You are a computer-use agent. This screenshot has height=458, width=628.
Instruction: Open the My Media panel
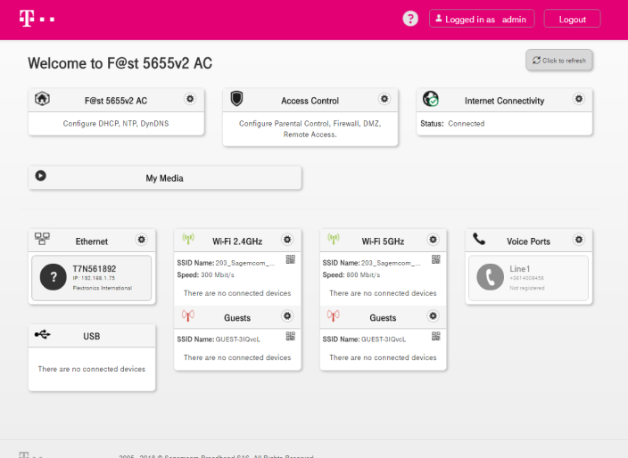tap(164, 177)
